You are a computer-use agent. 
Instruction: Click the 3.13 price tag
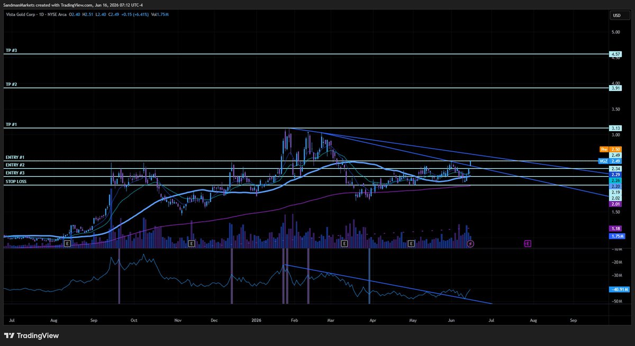click(x=615, y=128)
